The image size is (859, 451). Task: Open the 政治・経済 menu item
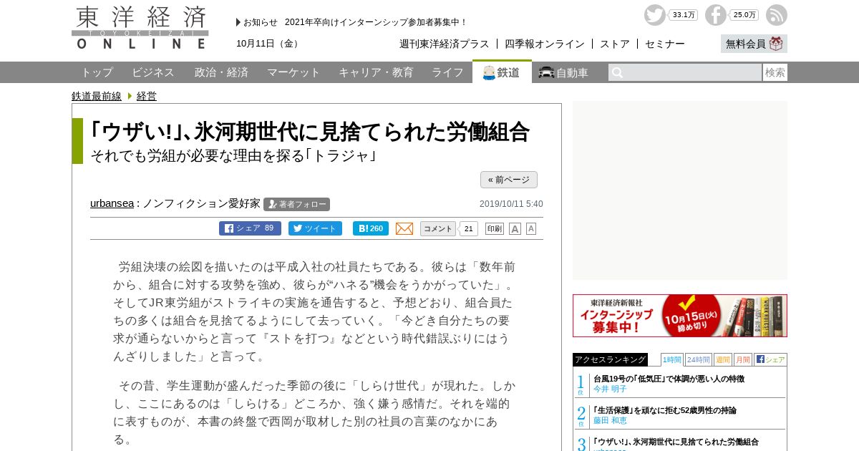point(221,72)
